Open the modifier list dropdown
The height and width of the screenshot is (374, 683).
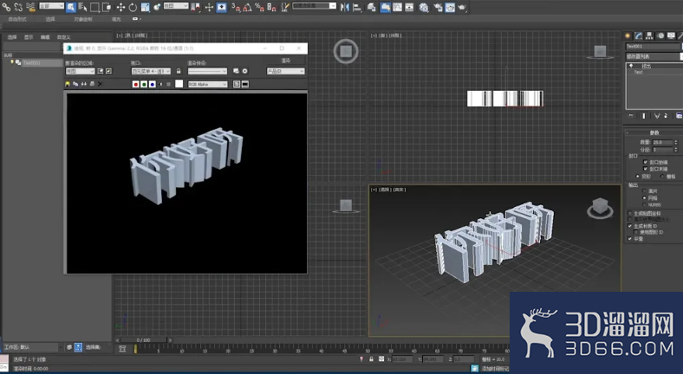[x=654, y=56]
